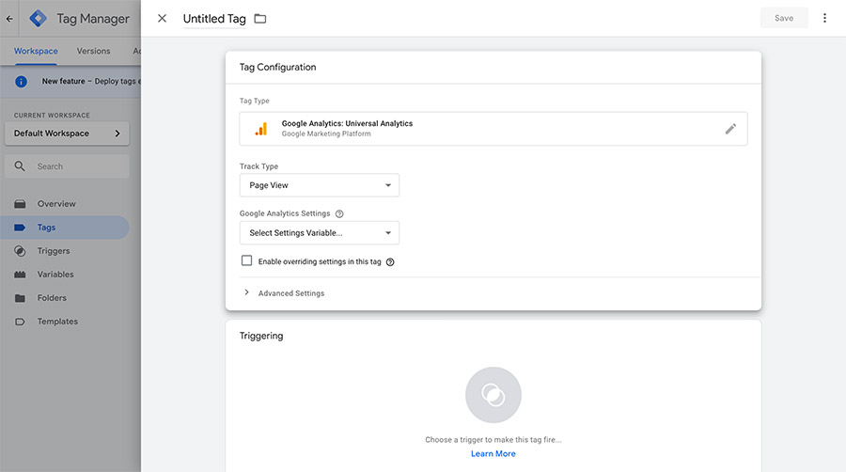
Task: Follow the Learn More link under Triggering
Action: click(x=493, y=453)
